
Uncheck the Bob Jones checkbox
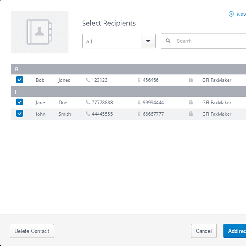tap(20, 80)
